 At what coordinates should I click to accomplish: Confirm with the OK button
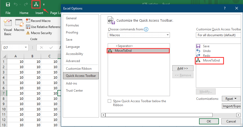[x=209, y=121]
